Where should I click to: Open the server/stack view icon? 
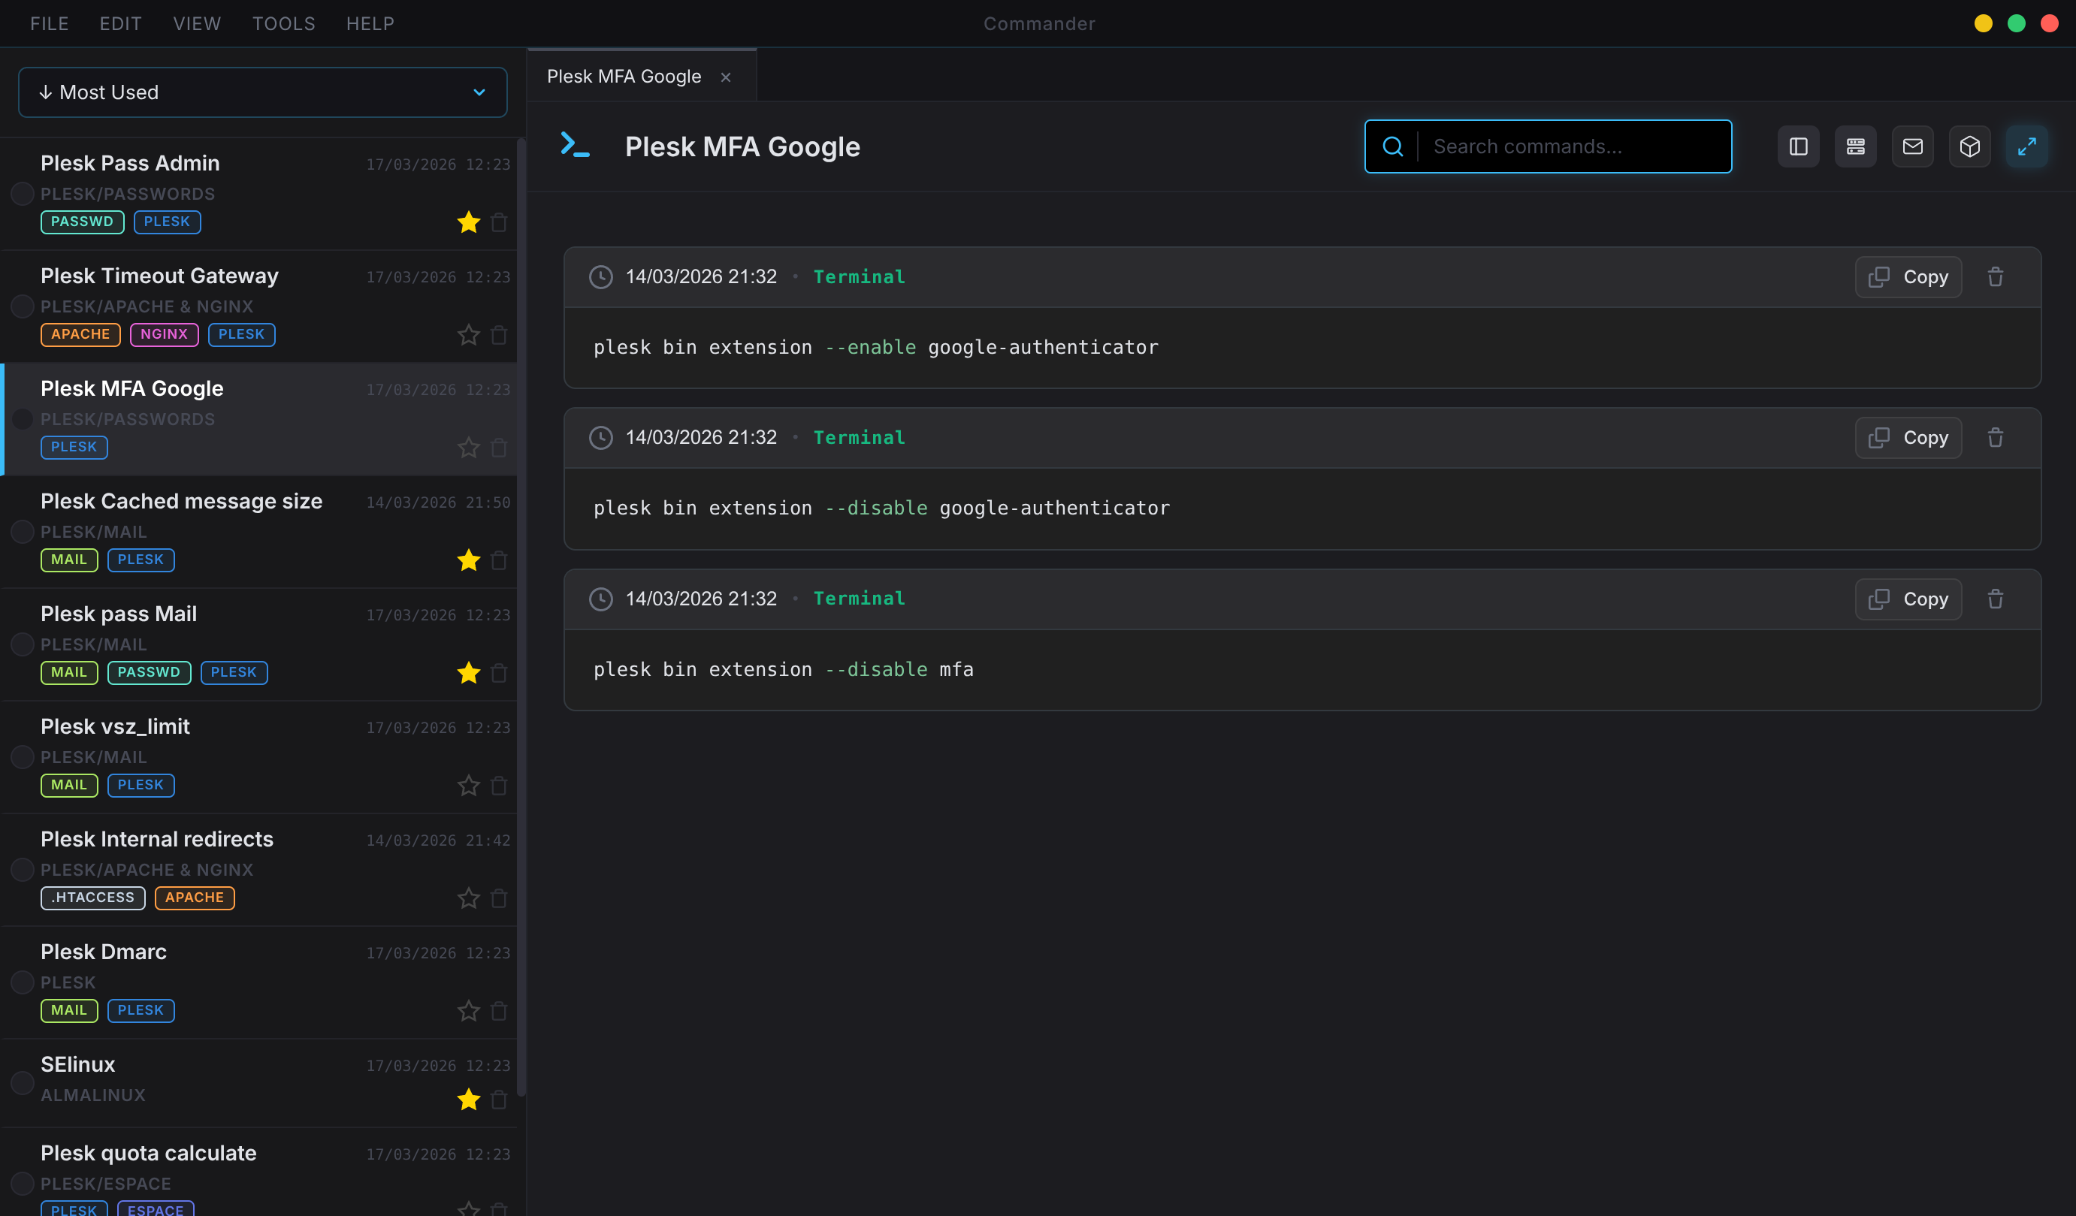1855,146
